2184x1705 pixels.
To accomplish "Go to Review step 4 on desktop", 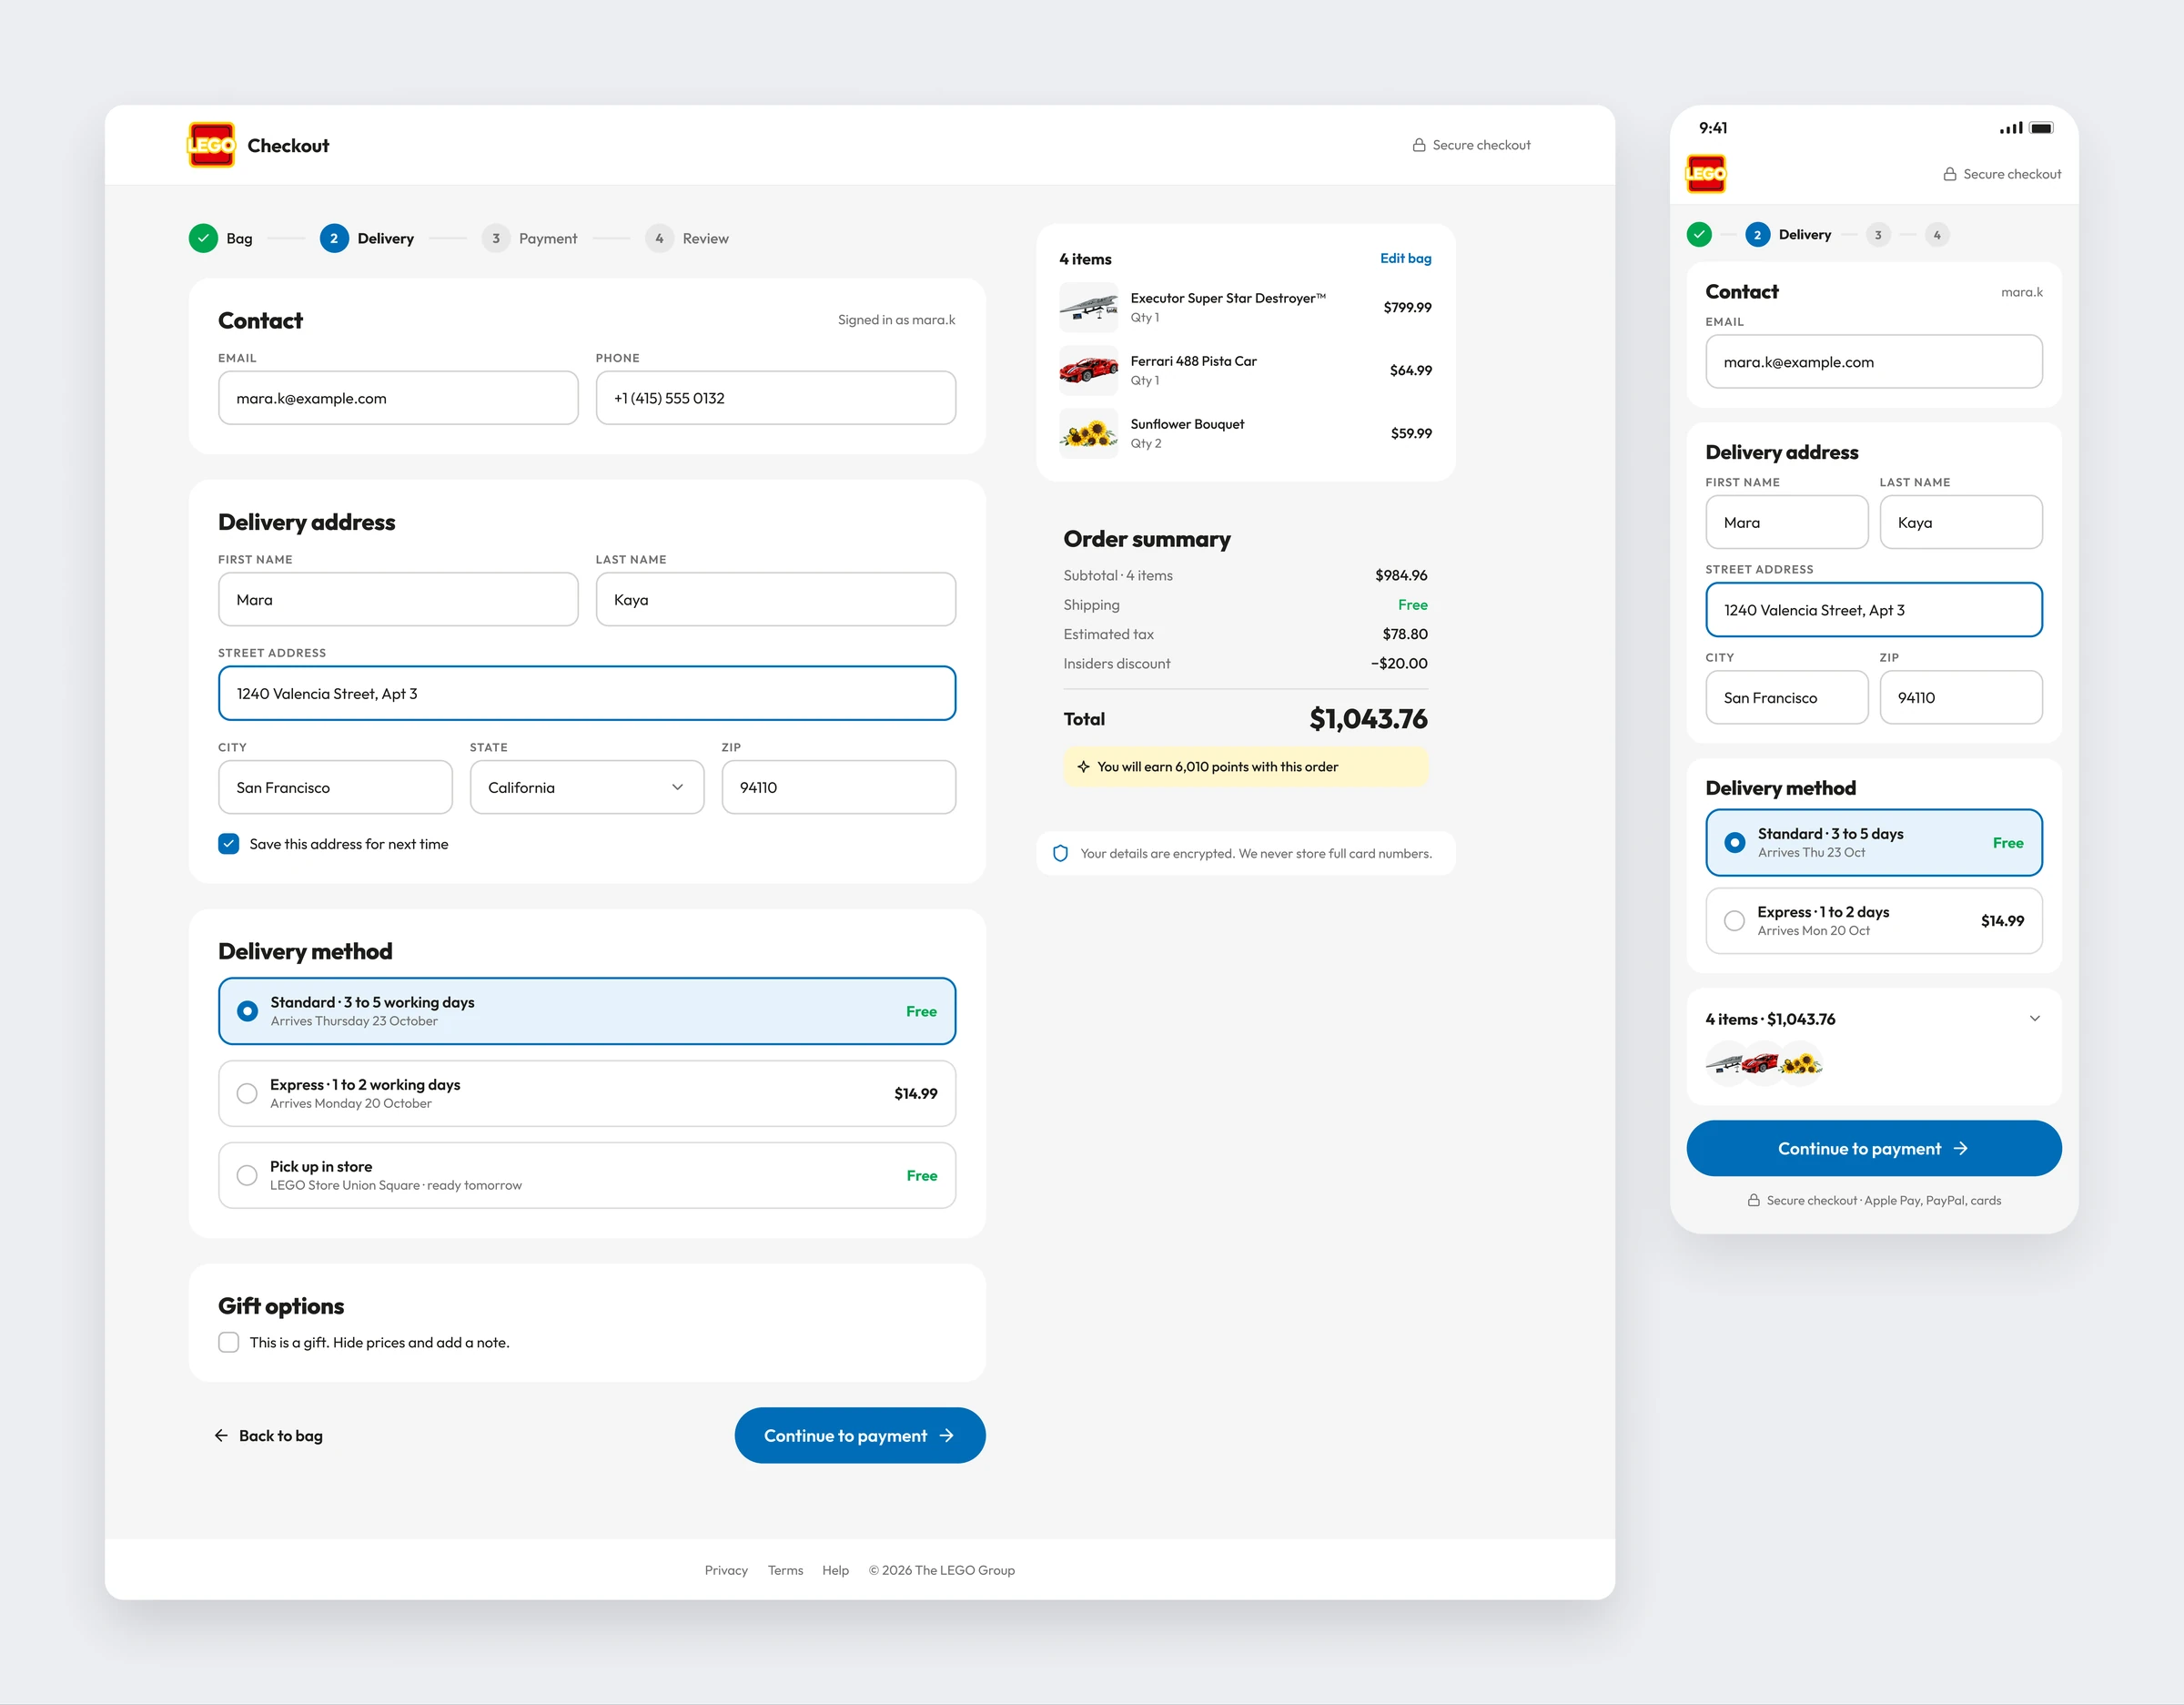I will tap(687, 238).
